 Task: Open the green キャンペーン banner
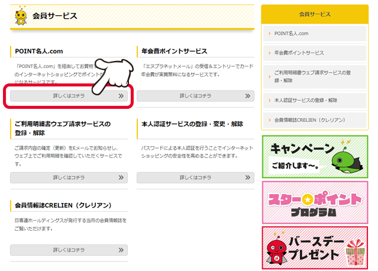pyautogui.click(x=315, y=157)
